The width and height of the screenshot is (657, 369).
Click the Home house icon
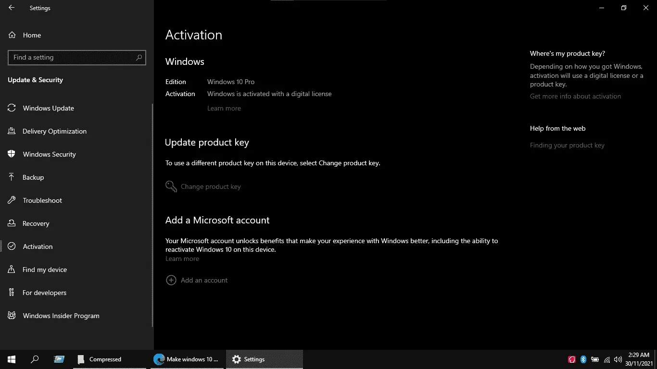[12, 35]
